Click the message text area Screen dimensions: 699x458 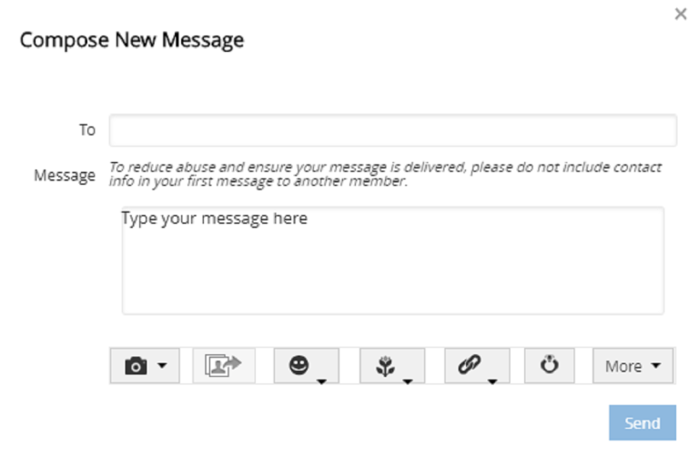click(392, 260)
